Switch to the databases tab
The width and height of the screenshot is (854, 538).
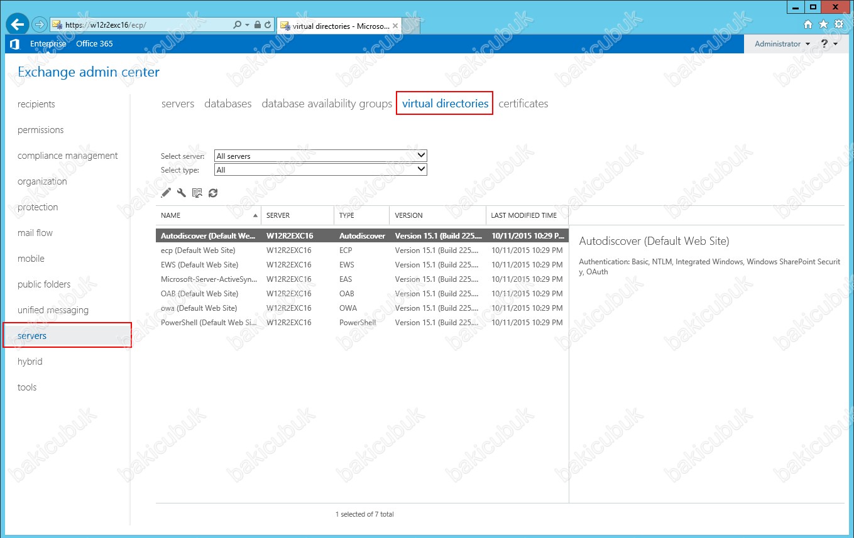click(x=228, y=104)
